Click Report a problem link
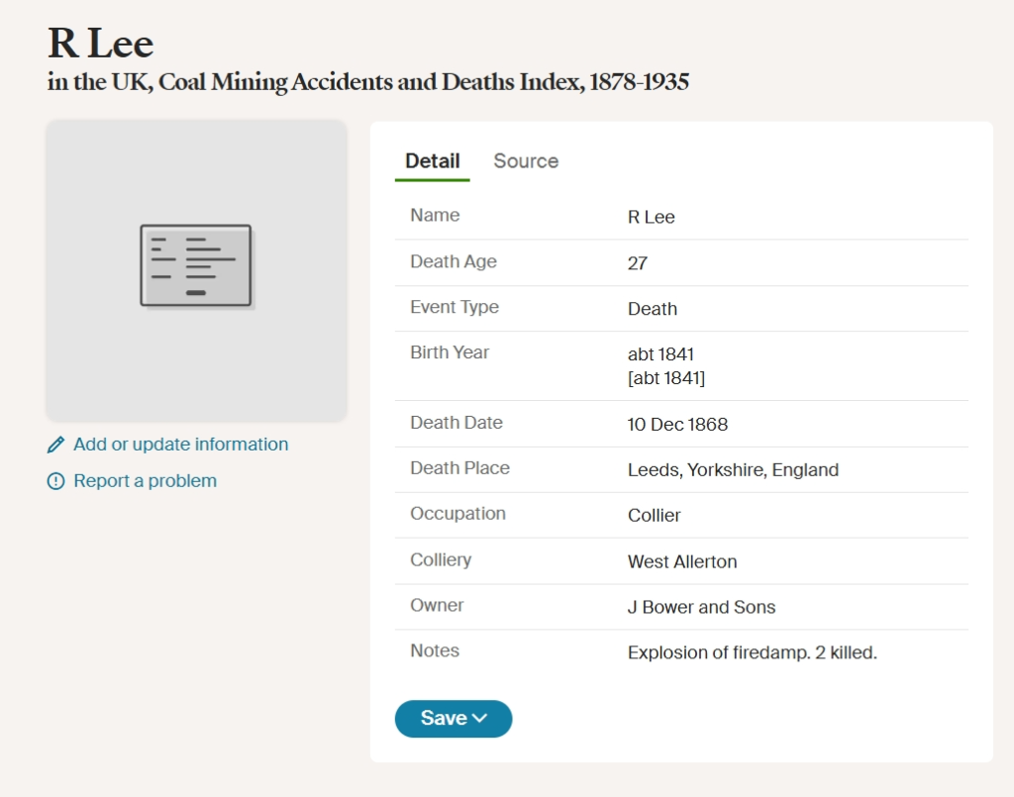 point(145,481)
